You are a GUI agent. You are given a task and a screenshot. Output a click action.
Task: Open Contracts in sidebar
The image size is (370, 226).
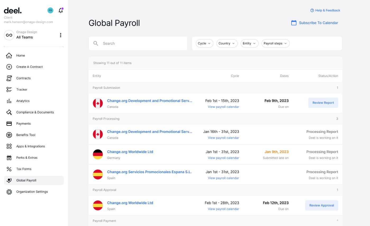(34, 78)
